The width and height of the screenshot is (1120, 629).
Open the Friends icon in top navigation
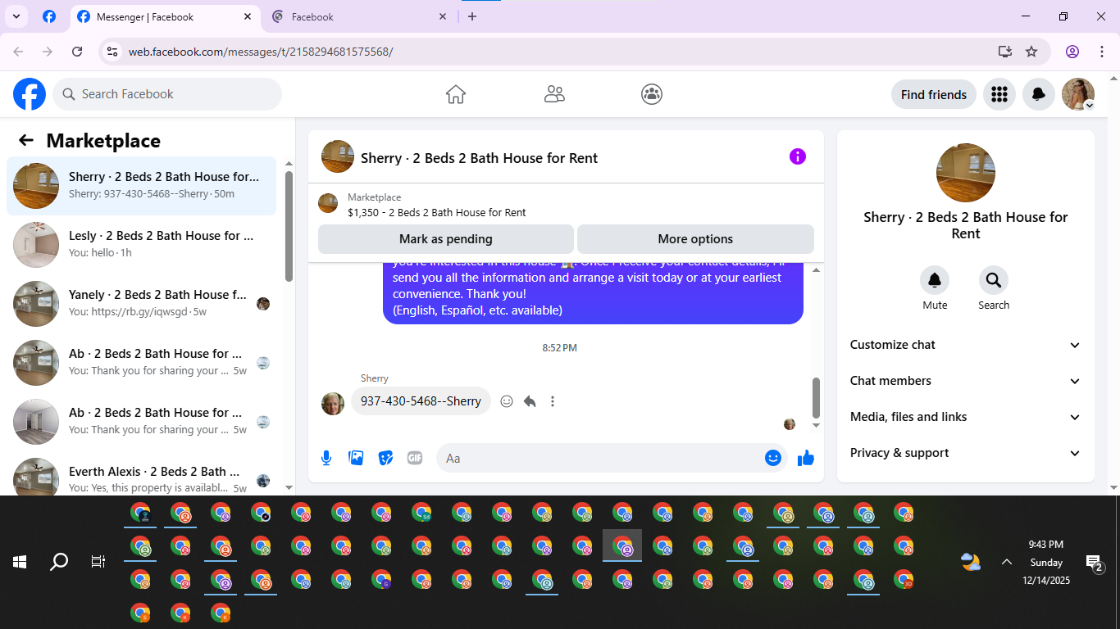tap(554, 94)
